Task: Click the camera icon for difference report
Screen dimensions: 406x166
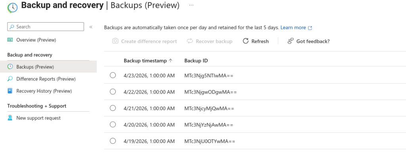Action: (115, 41)
